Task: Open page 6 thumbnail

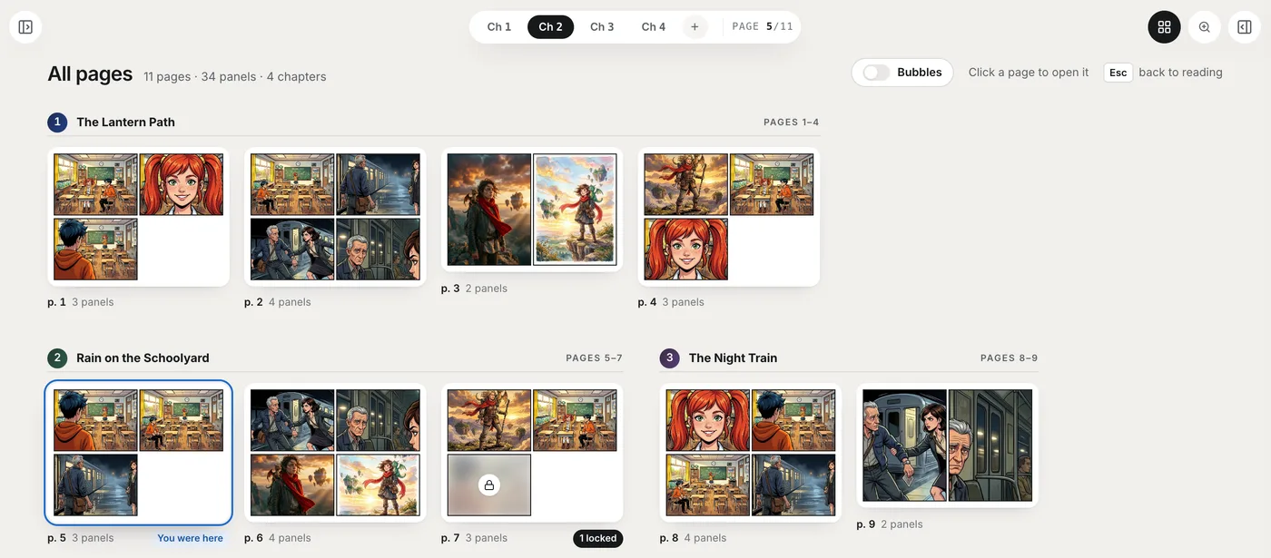Action: tap(335, 453)
